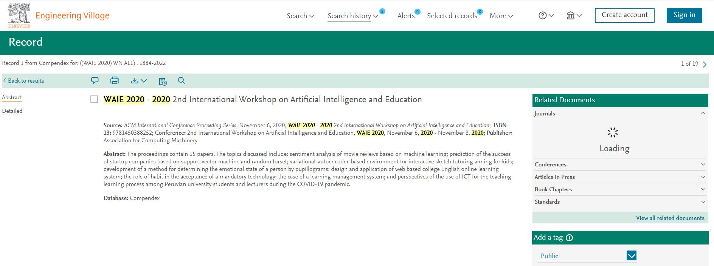The image size is (714, 266).
Task: Open the Search dropdown menu
Action: tap(300, 16)
